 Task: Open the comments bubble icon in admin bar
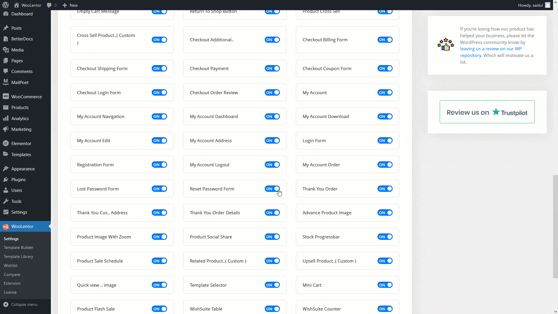49,5
